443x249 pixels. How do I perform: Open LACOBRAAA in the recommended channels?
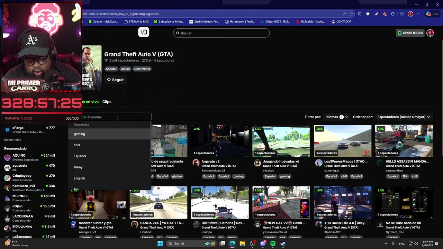pos(29,218)
